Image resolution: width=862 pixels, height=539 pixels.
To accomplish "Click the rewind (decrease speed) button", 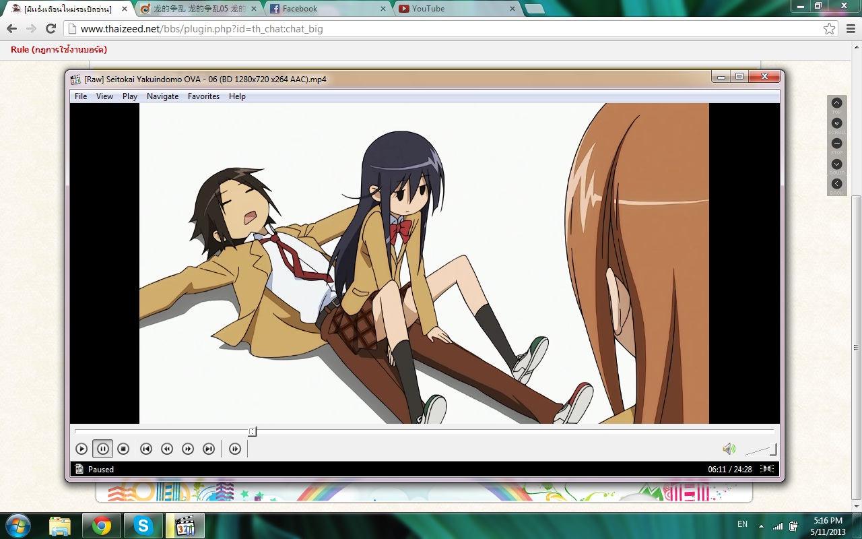I will point(167,449).
